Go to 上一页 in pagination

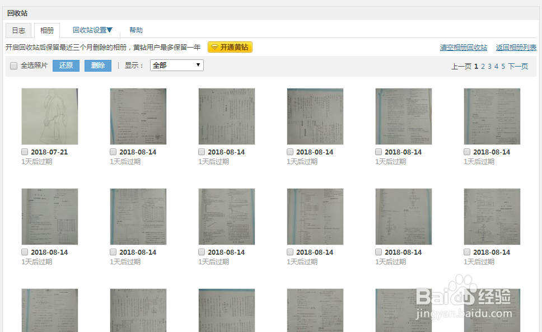(x=461, y=66)
